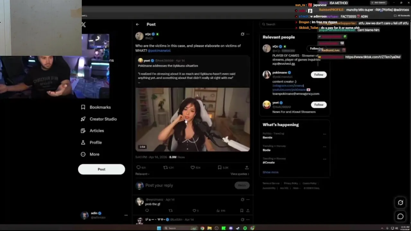411x231 pixels.
Task: Open three-dot menu on 'prob the gf' reply
Action: (248, 200)
